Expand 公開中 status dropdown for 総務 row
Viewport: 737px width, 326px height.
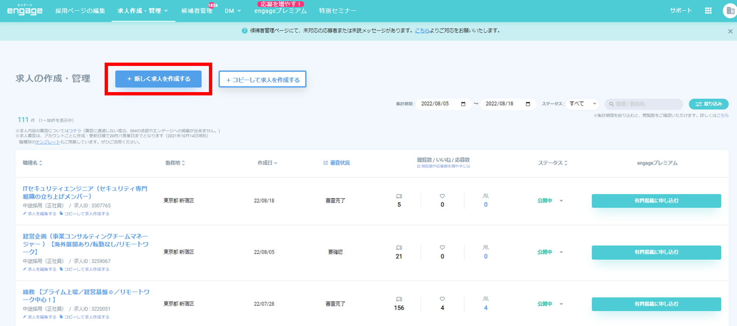tap(561, 304)
